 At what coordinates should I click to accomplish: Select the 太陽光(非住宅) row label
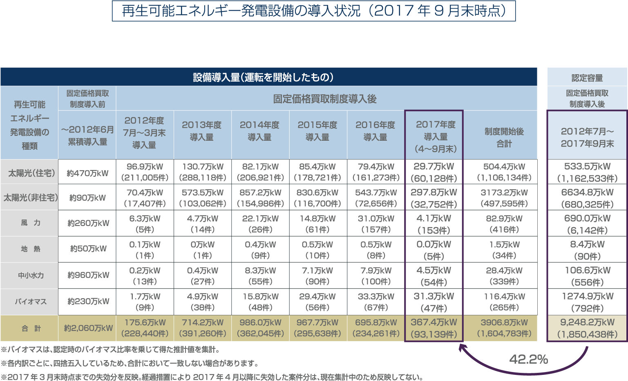pos(29,198)
